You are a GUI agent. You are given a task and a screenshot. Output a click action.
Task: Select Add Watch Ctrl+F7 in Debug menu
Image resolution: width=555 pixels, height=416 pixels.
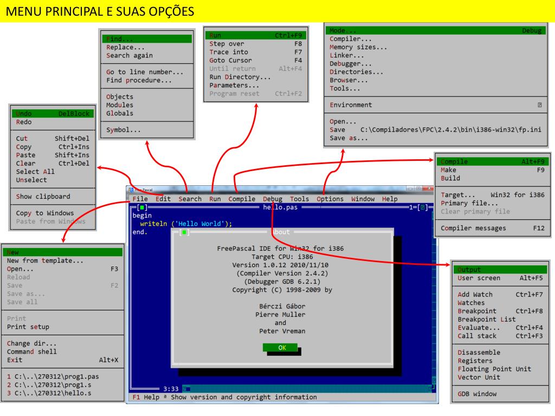500,295
